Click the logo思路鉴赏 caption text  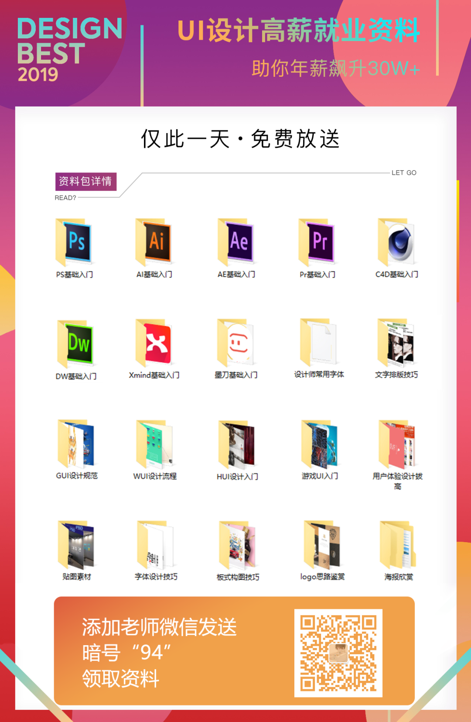(x=322, y=577)
